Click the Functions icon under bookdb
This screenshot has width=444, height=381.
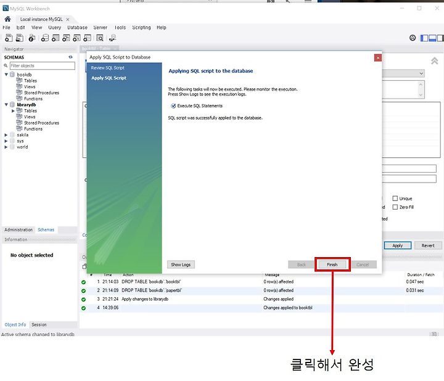[x=19, y=99]
